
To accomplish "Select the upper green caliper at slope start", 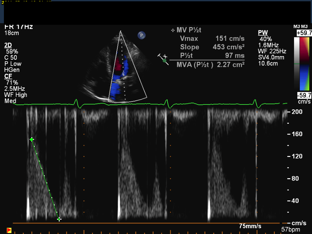I will pos(32,139).
